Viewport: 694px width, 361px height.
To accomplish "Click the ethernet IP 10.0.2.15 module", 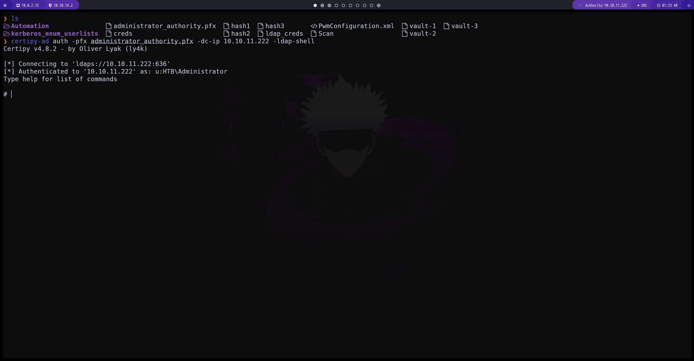I will [x=28, y=5].
